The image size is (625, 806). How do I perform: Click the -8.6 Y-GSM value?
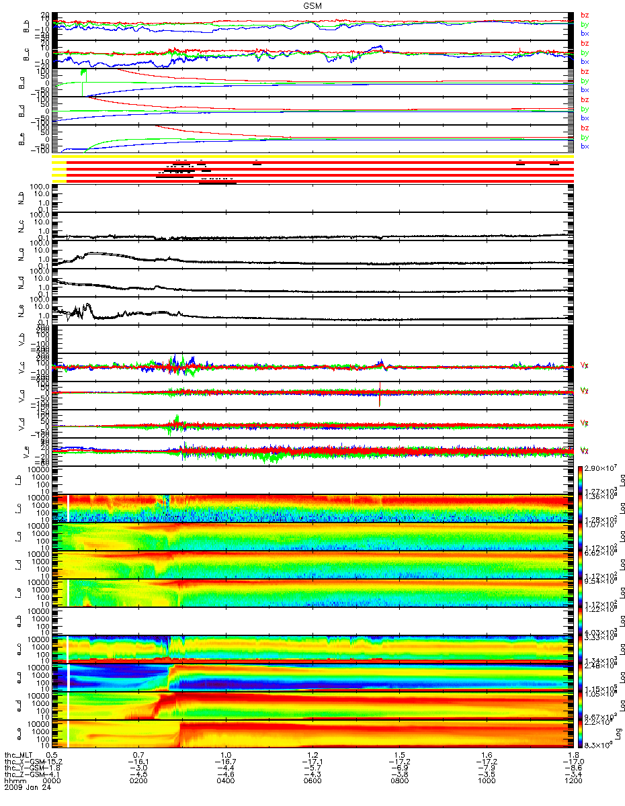pyautogui.click(x=574, y=766)
